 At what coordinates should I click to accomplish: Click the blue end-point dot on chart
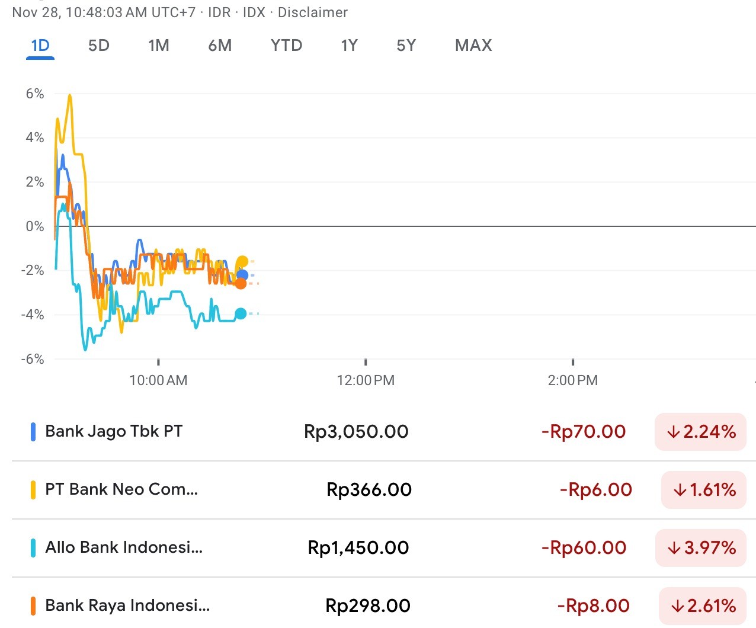click(x=242, y=275)
